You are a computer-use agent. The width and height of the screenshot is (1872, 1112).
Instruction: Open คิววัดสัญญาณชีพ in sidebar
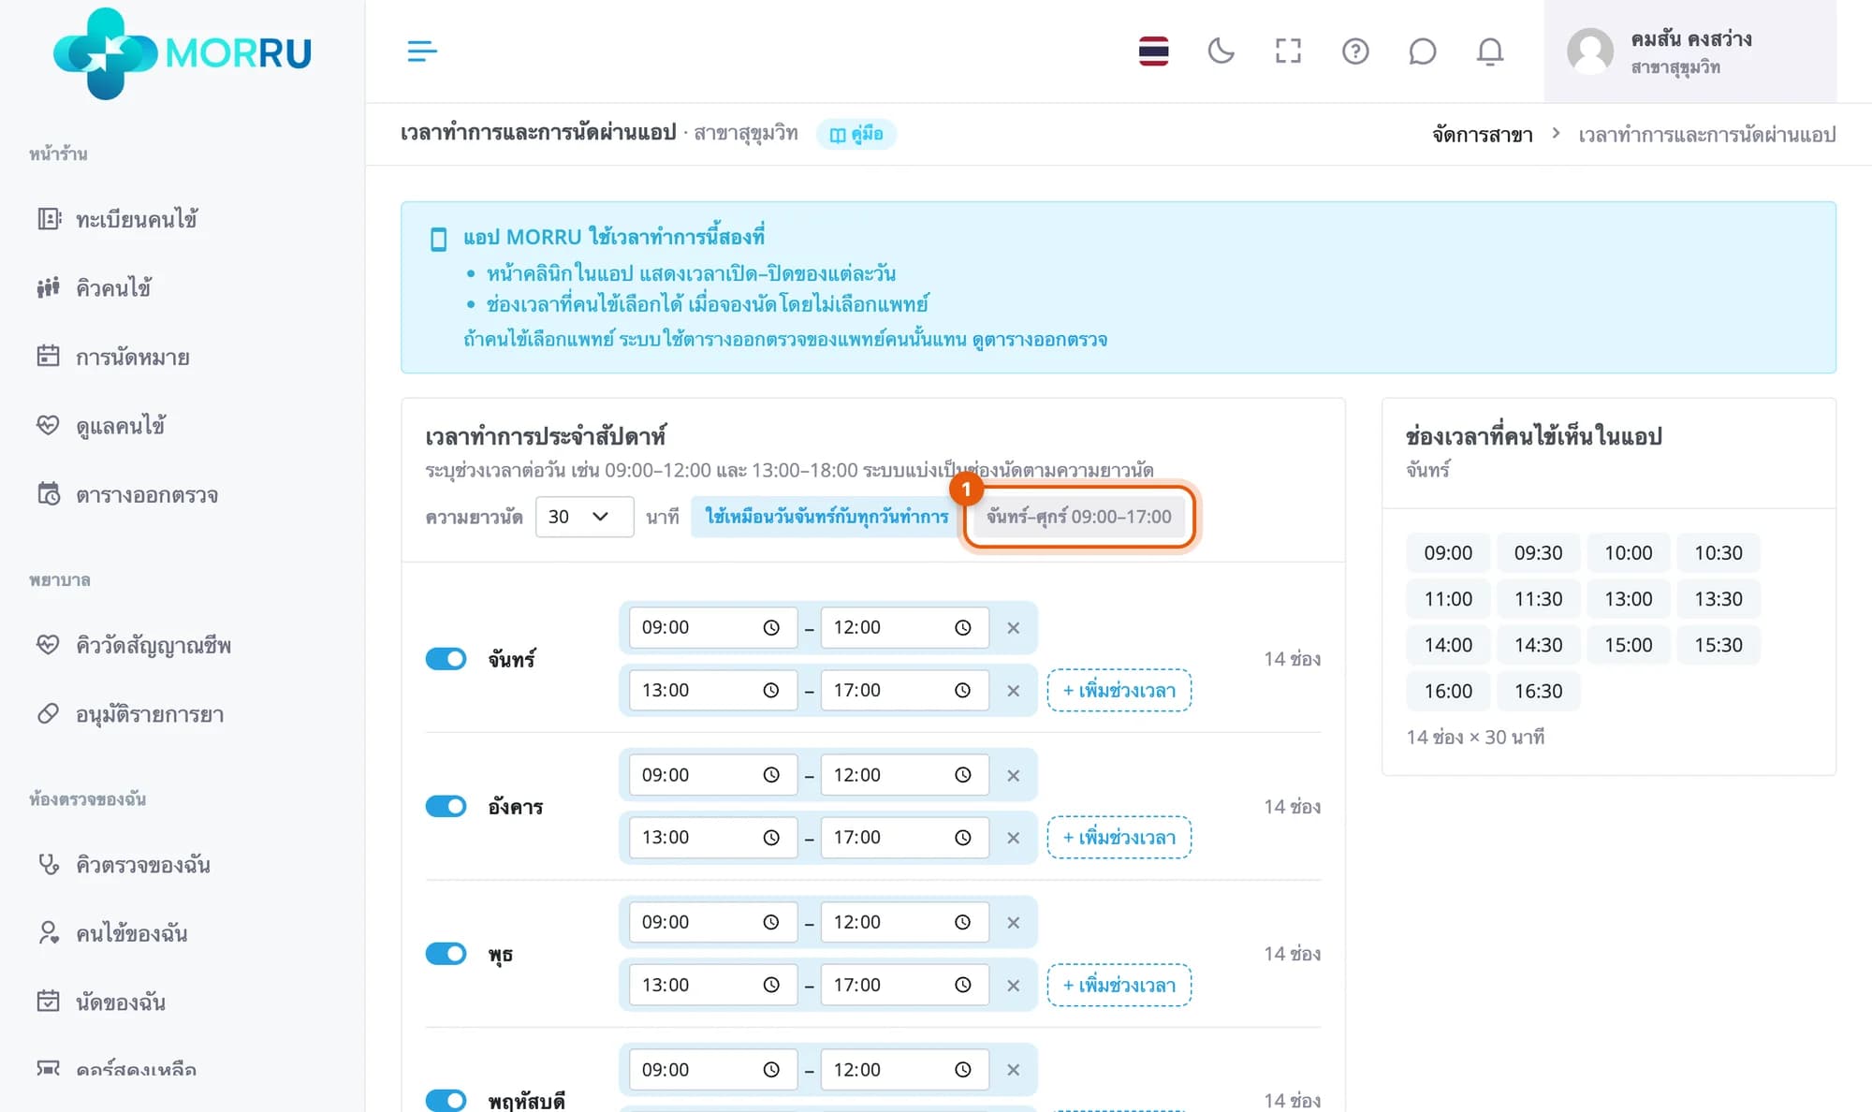(154, 645)
